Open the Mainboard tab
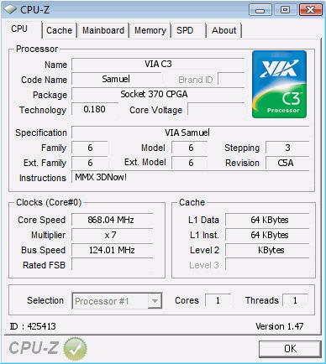 [103, 30]
